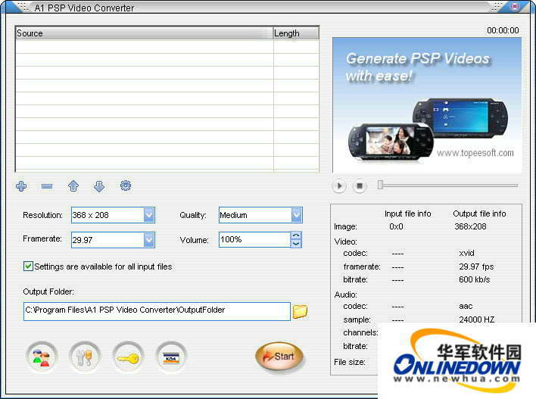
Task: Close the A1 PSP Video Converter window
Action: click(515, 6)
